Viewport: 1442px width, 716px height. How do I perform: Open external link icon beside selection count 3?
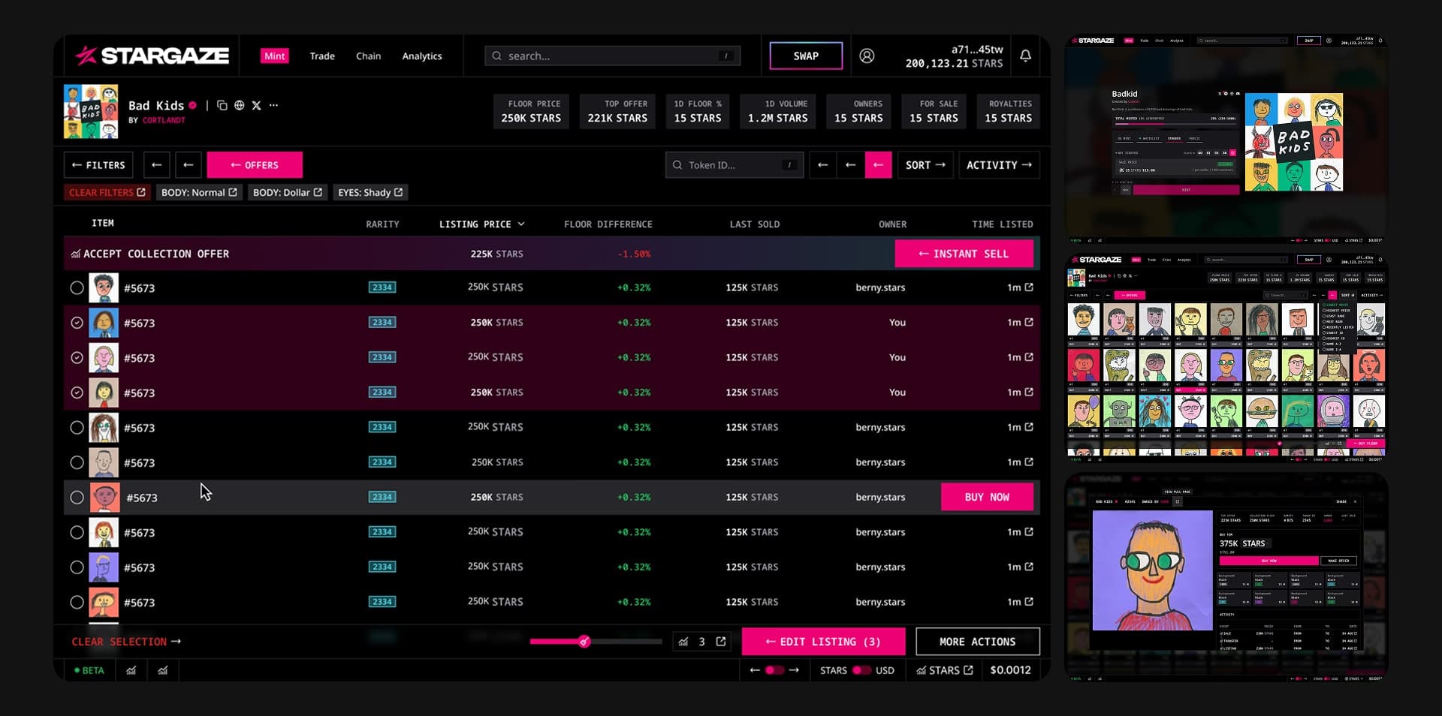[x=721, y=642]
